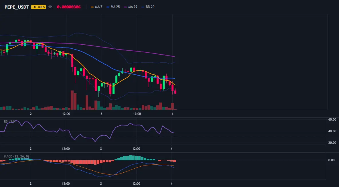The image size is (339, 187).
Task: Click the RSI 40.00 scale value
Action: click(332, 131)
